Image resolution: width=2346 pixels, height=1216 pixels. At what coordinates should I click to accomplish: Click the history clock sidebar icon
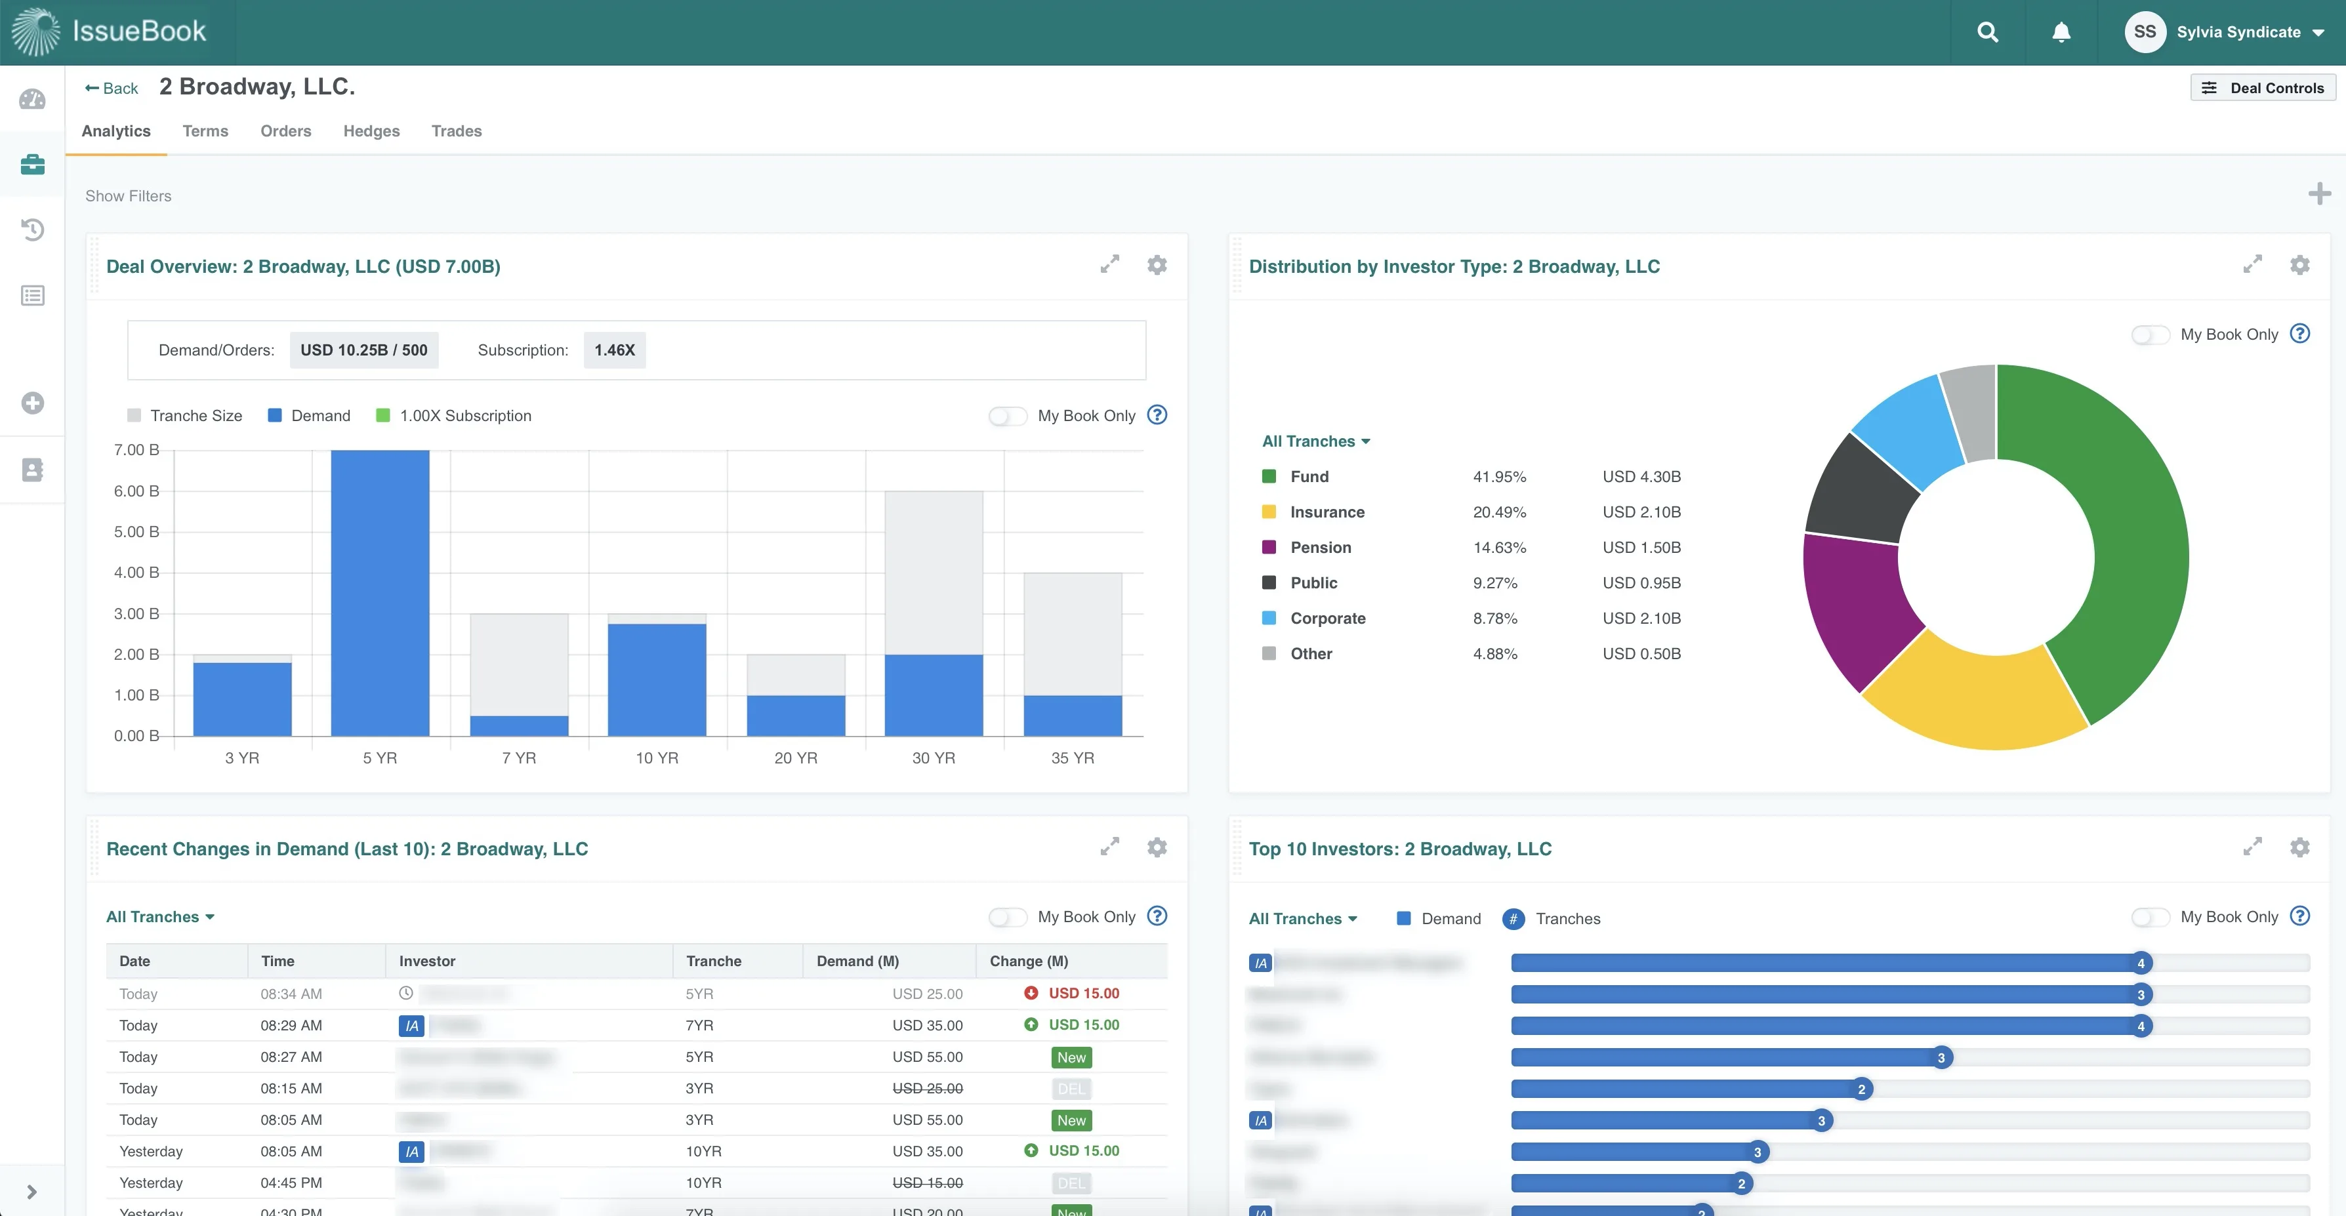point(33,230)
